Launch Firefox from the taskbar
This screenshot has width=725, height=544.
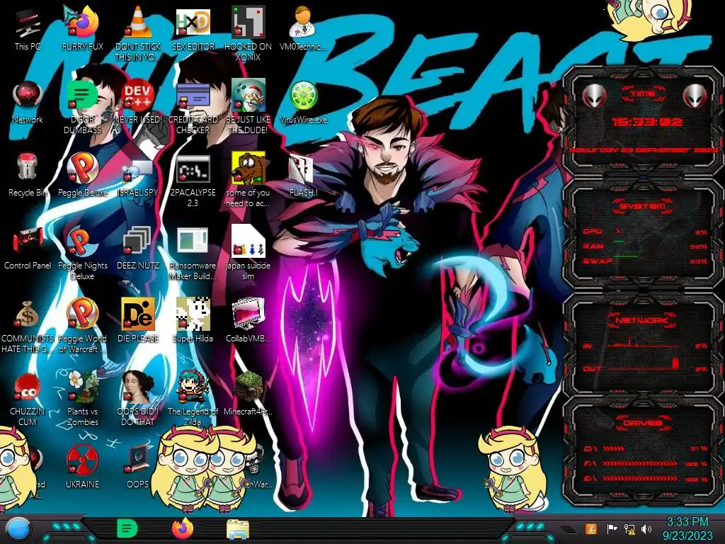(x=183, y=529)
